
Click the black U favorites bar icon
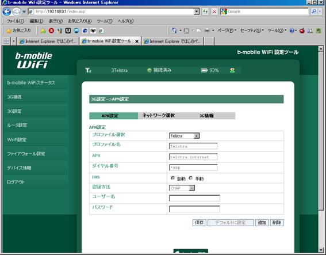(x=68, y=31)
